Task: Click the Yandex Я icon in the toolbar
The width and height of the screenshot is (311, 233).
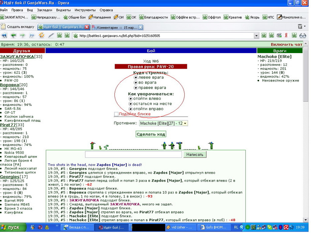Action: pyautogui.click(x=286, y=35)
